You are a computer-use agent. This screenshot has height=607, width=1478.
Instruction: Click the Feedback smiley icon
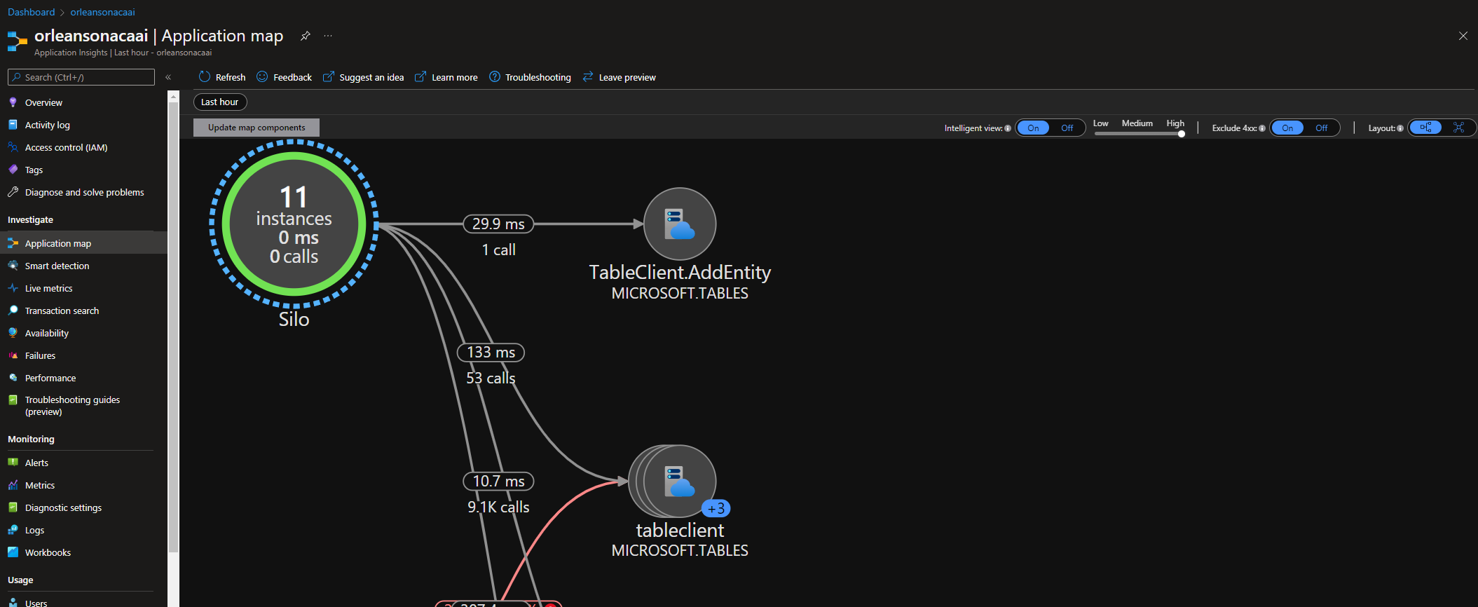262,76
